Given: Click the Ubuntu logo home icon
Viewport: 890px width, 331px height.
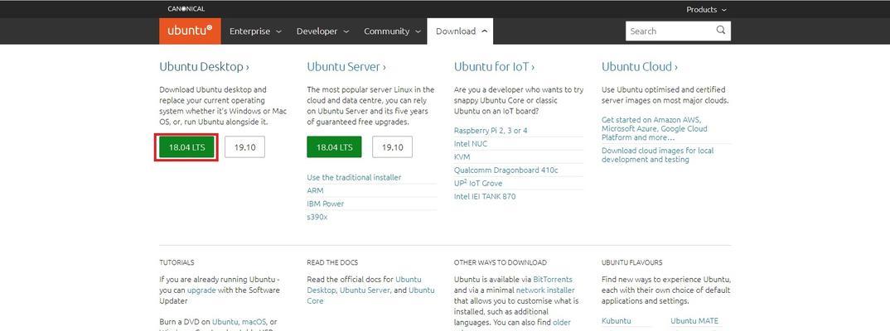Looking at the screenshot, I should (190, 31).
